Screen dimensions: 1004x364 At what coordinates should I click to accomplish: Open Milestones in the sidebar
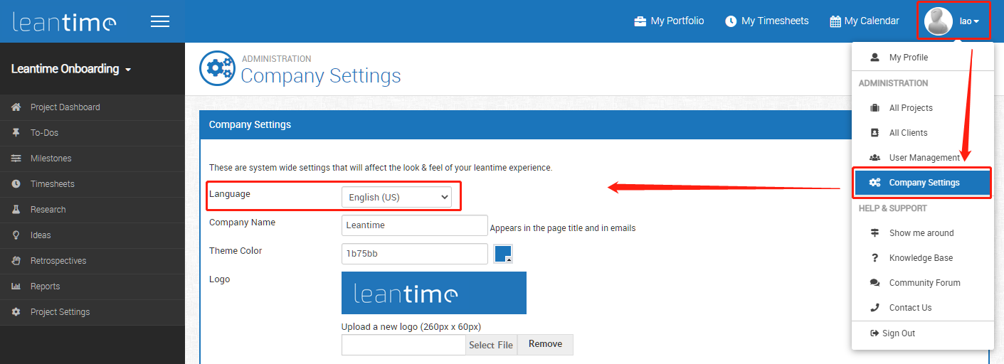(51, 159)
